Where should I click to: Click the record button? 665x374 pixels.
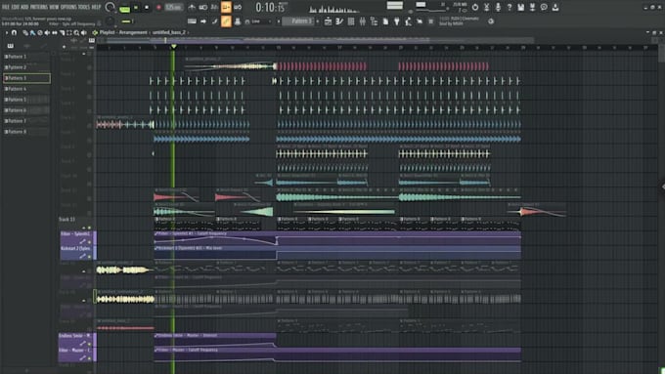[x=158, y=8]
